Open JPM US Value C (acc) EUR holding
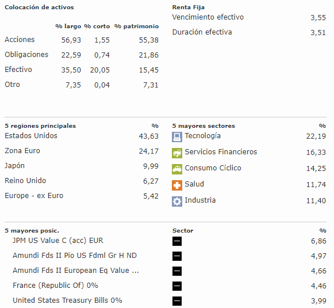The image size is (334, 308). pos(58,241)
